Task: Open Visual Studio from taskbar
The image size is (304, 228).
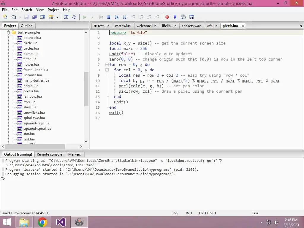Action: coord(61,222)
